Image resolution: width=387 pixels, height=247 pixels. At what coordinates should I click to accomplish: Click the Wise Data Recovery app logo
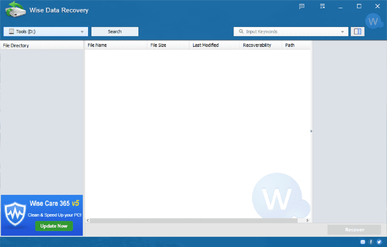15,10
